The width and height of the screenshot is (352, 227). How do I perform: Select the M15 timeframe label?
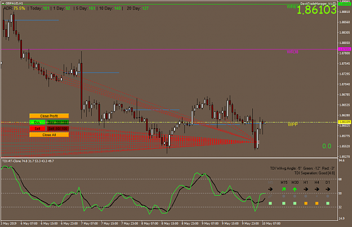click(284, 183)
